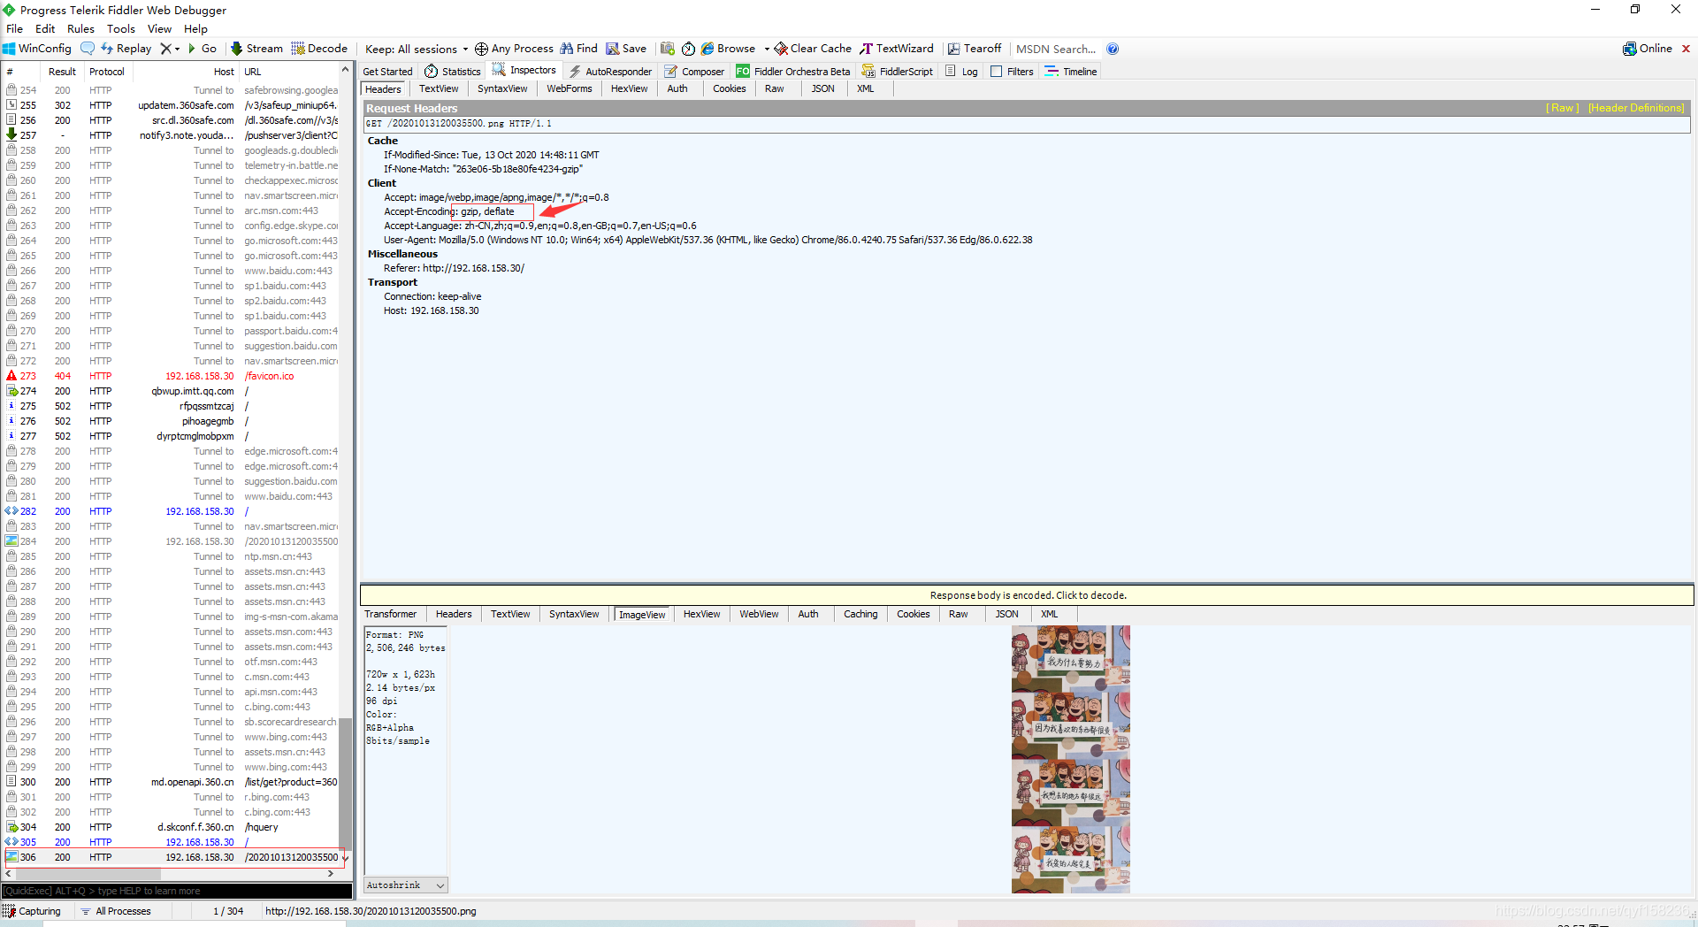Open the Help menu
This screenshot has width=1698, height=927.
[x=195, y=29]
